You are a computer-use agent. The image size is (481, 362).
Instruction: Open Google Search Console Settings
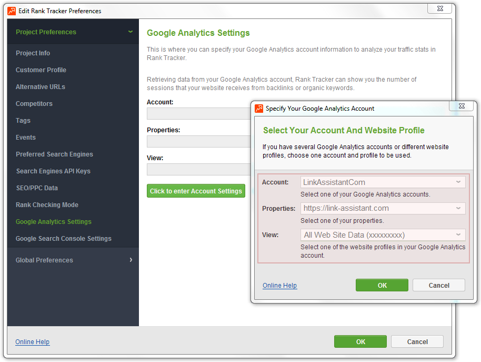click(x=64, y=239)
